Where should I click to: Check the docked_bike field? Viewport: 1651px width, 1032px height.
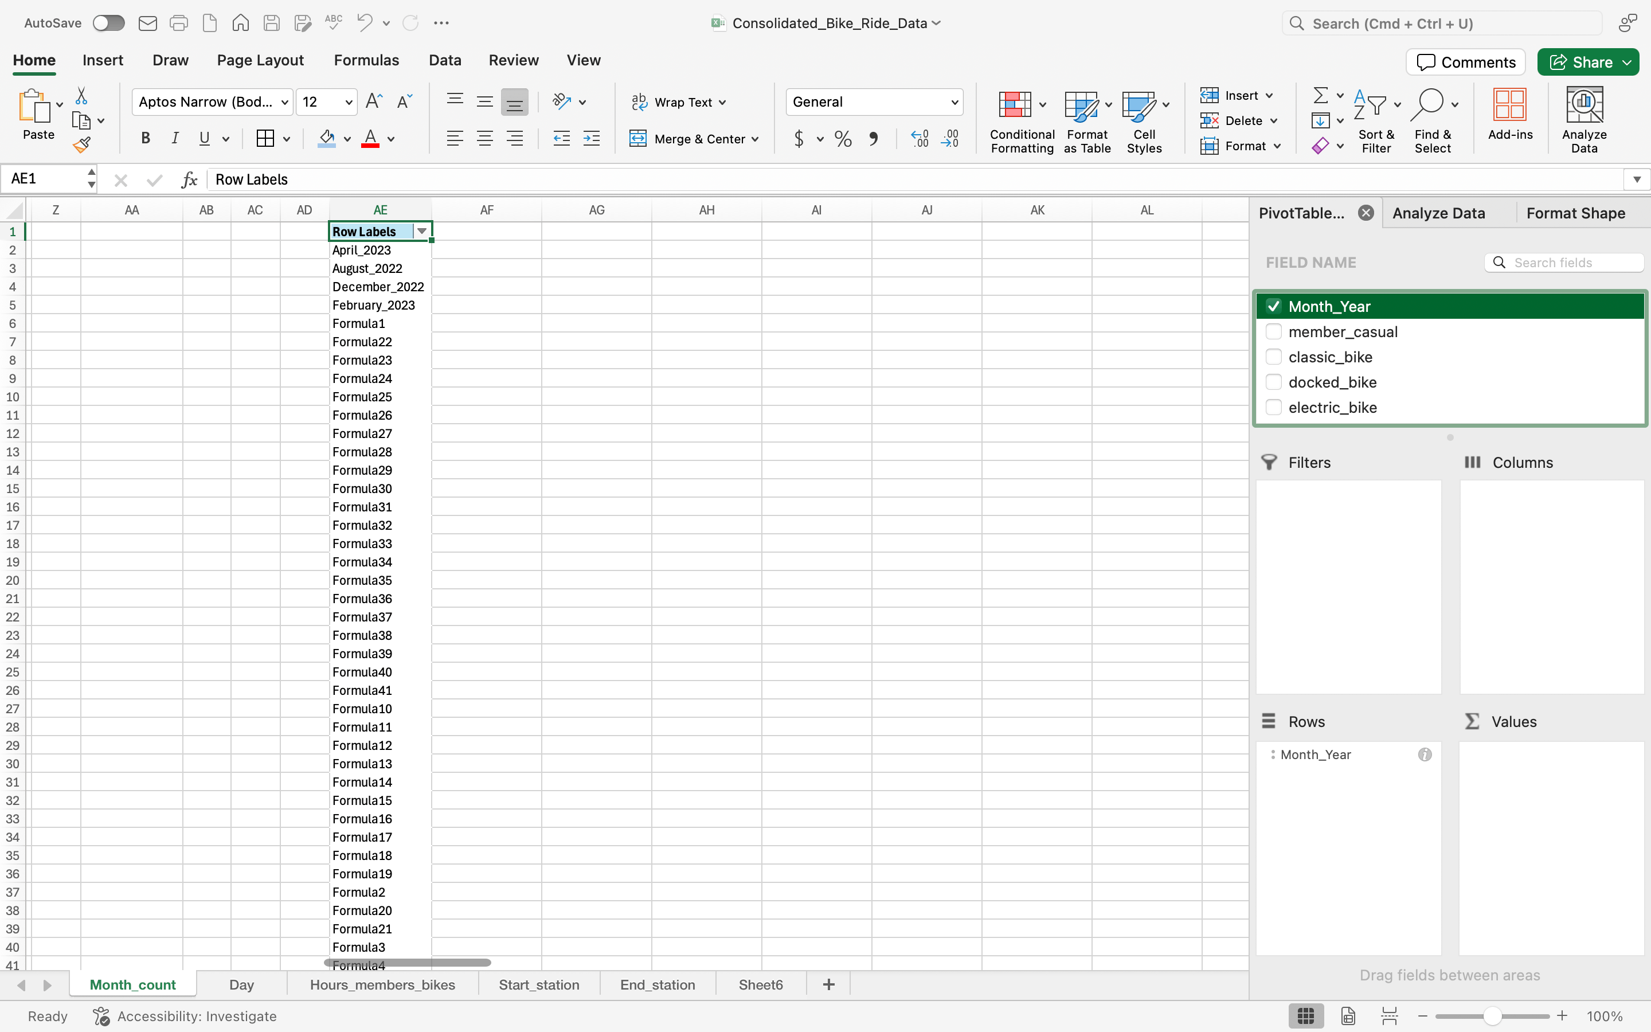coord(1273,382)
